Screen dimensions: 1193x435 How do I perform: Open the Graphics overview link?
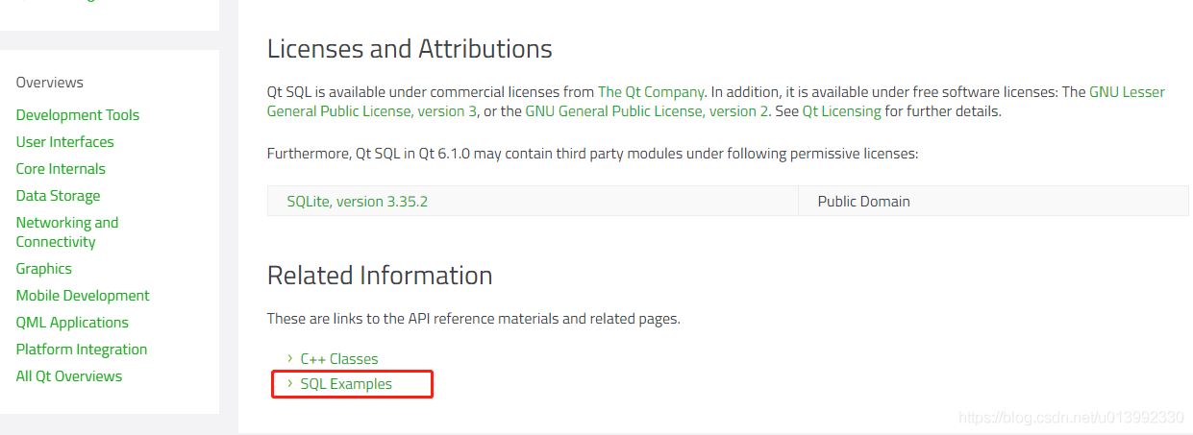coord(43,269)
